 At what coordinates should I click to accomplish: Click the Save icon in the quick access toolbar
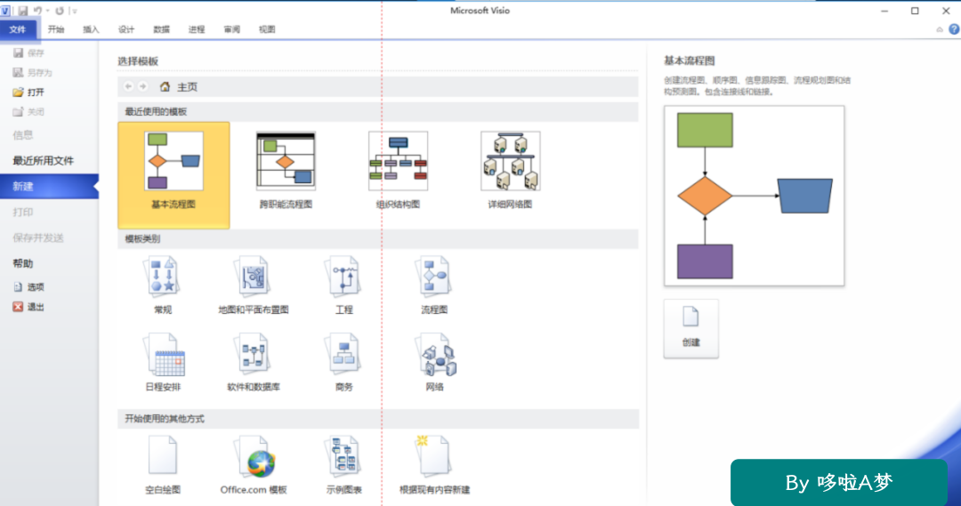tap(22, 11)
